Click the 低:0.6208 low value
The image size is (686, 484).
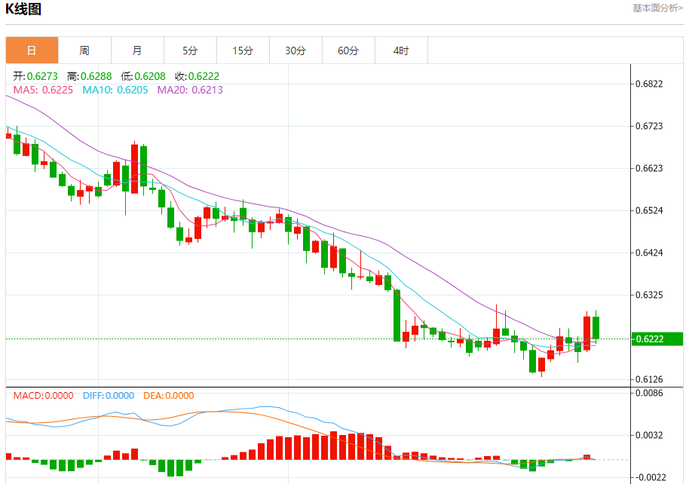click(143, 76)
